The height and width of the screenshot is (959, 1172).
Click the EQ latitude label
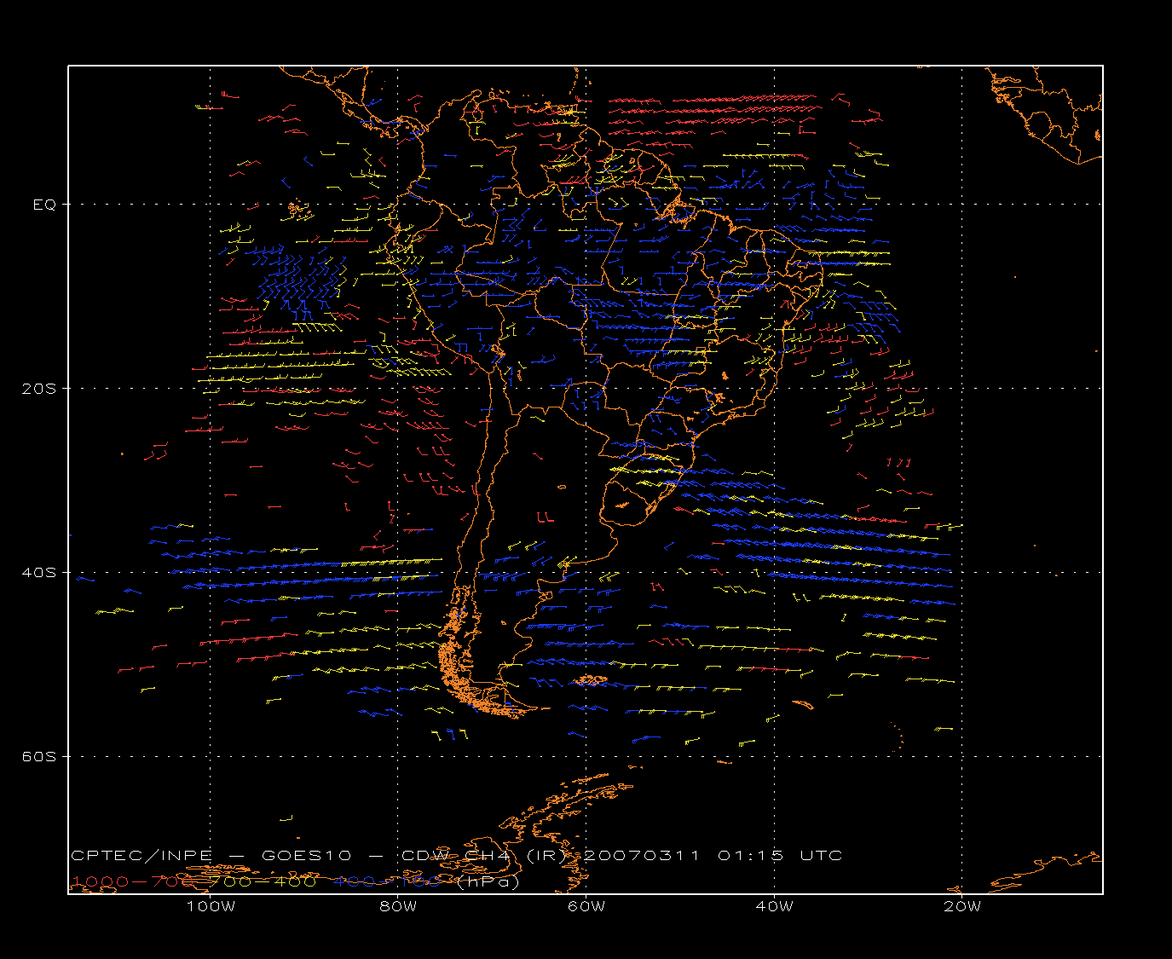point(44,205)
